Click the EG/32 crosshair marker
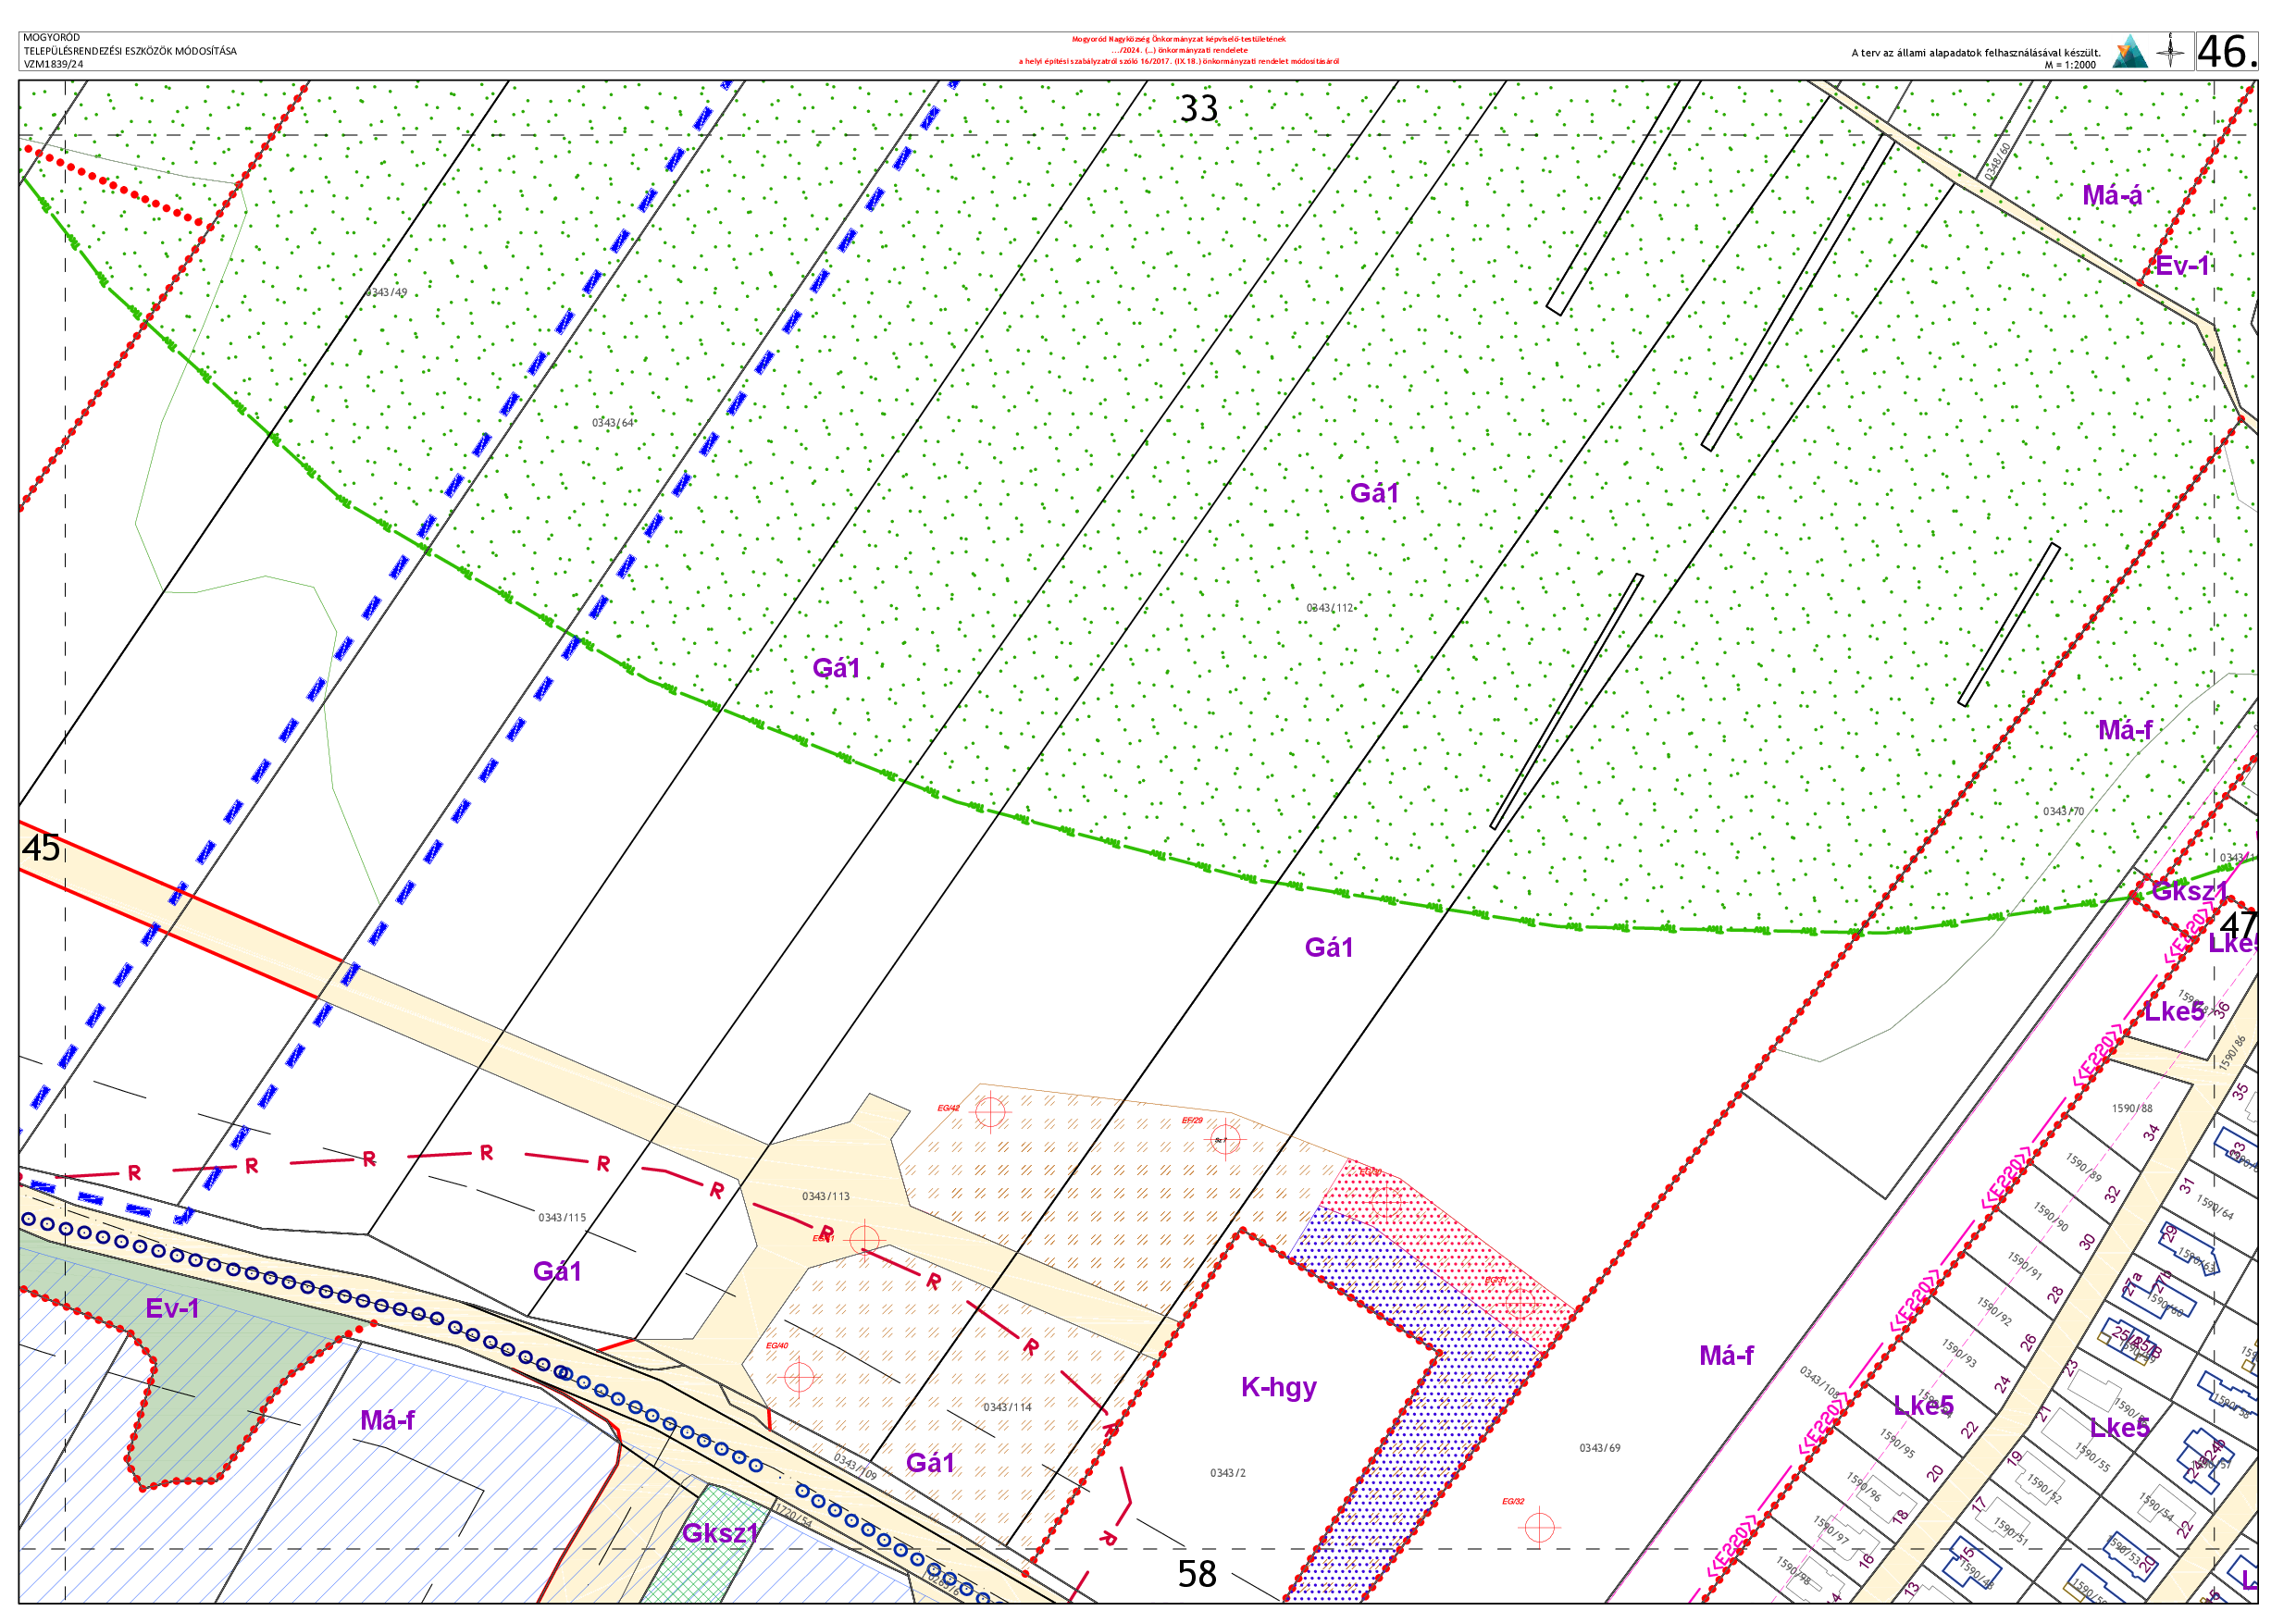This screenshot has width=2296, height=1623. point(1539,1527)
